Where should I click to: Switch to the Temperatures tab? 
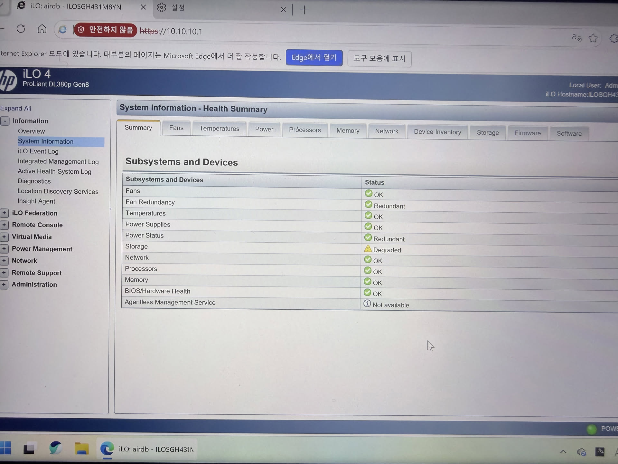click(x=219, y=129)
